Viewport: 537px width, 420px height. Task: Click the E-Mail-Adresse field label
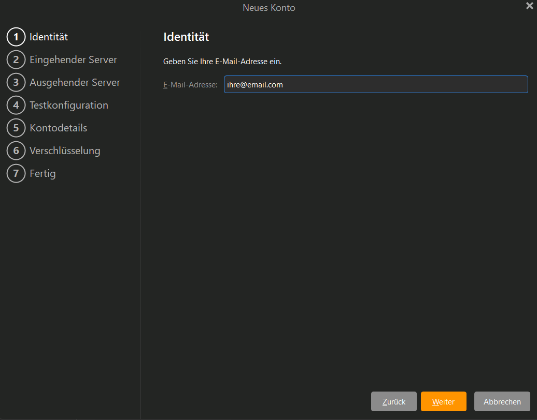(190, 85)
